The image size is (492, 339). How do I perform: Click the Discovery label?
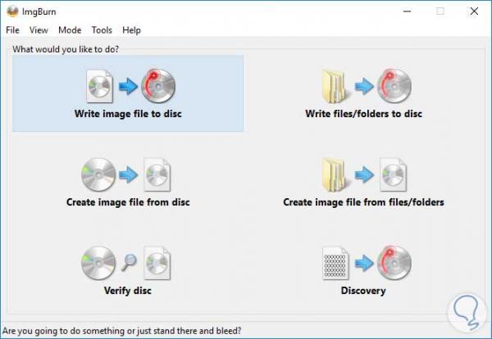click(x=363, y=291)
